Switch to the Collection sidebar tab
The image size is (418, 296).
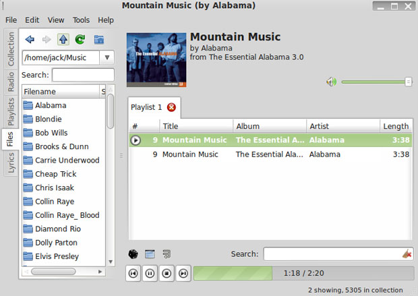click(11, 49)
